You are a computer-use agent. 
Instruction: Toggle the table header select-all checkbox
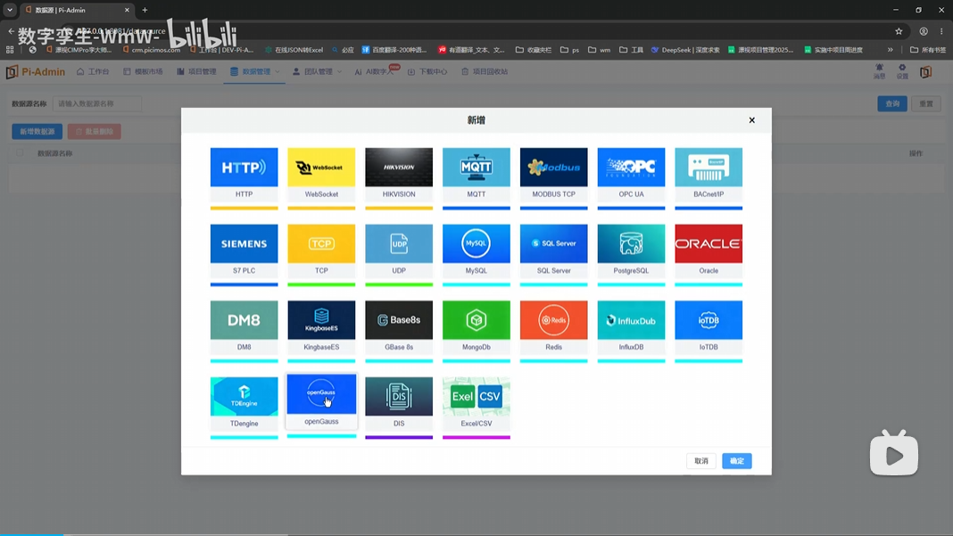click(x=20, y=153)
